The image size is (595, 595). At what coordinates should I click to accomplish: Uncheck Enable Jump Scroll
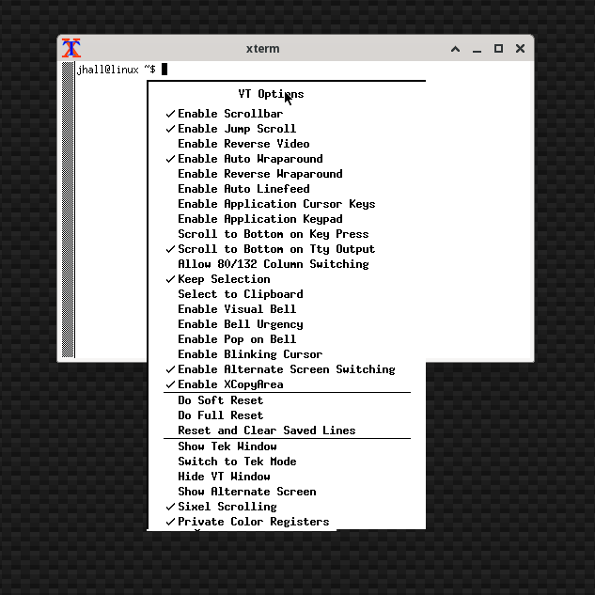coord(287,129)
